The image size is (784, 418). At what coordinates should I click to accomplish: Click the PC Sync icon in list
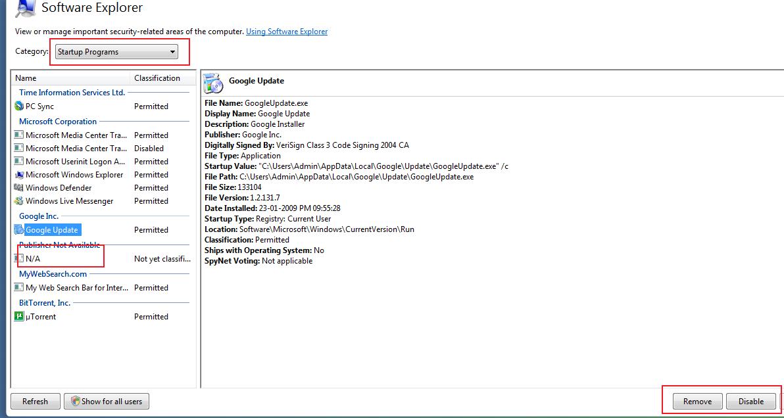pos(19,106)
